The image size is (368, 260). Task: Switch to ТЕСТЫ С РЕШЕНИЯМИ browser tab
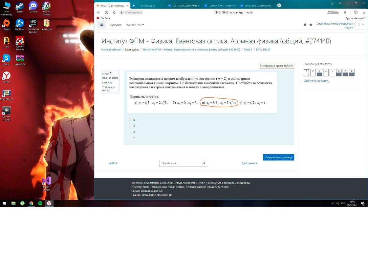click(x=184, y=6)
